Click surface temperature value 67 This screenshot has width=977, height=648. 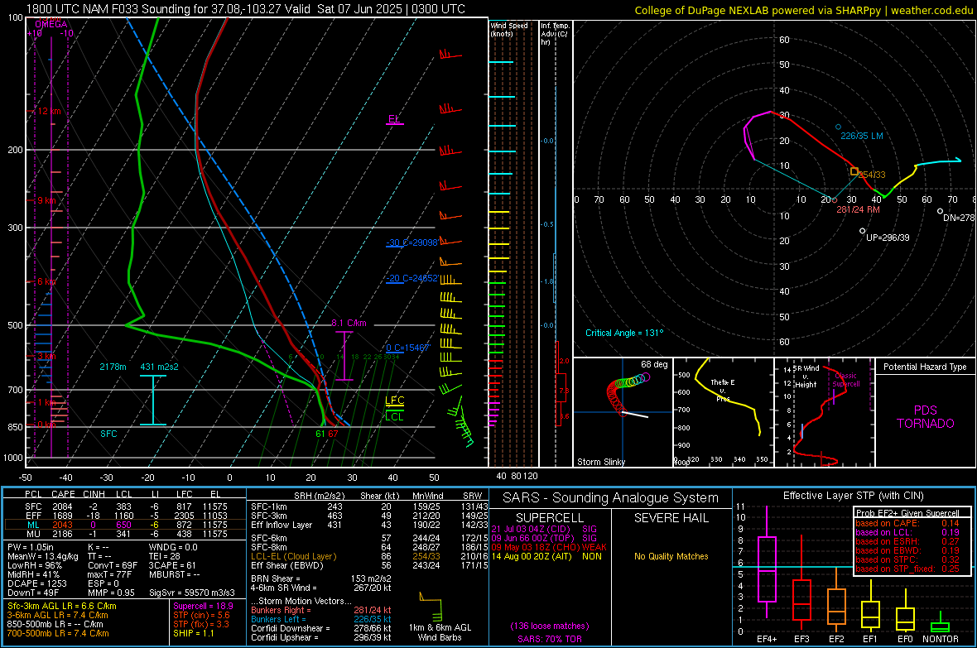(334, 434)
